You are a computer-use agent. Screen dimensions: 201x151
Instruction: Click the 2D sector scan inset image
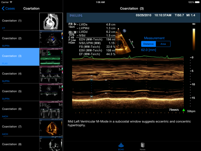[123, 41]
